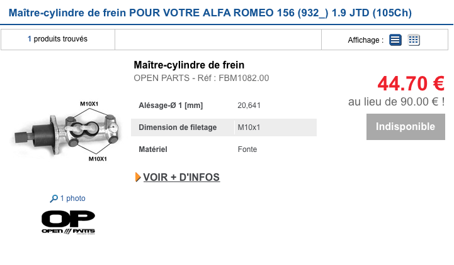
Task: Click the Affichage label
Action: click(365, 40)
